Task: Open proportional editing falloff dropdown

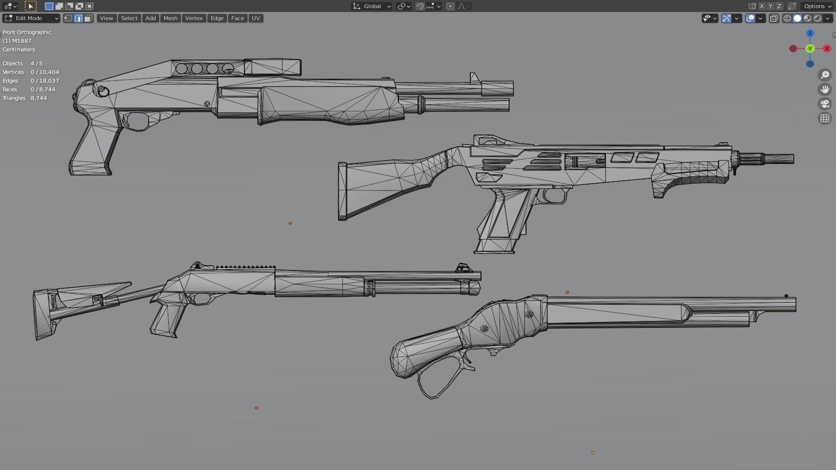Action: click(464, 6)
